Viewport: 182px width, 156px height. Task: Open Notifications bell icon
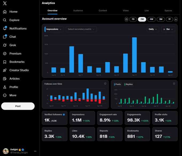(5, 28)
